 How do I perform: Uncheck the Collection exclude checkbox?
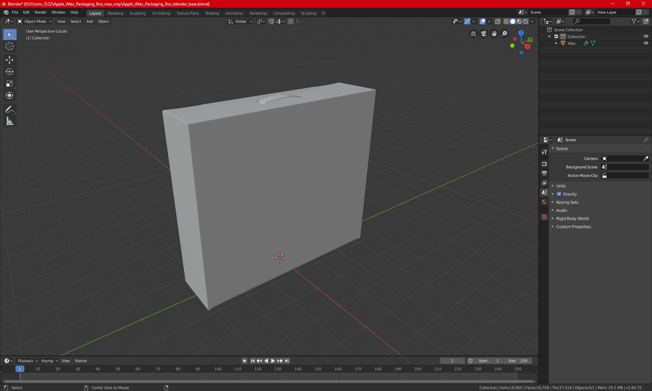[556, 36]
